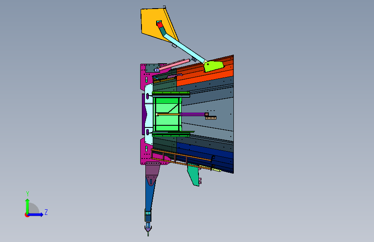Select the pink cylinder near the upper left
This screenshot has width=374, height=242.
pyautogui.click(x=174, y=65)
